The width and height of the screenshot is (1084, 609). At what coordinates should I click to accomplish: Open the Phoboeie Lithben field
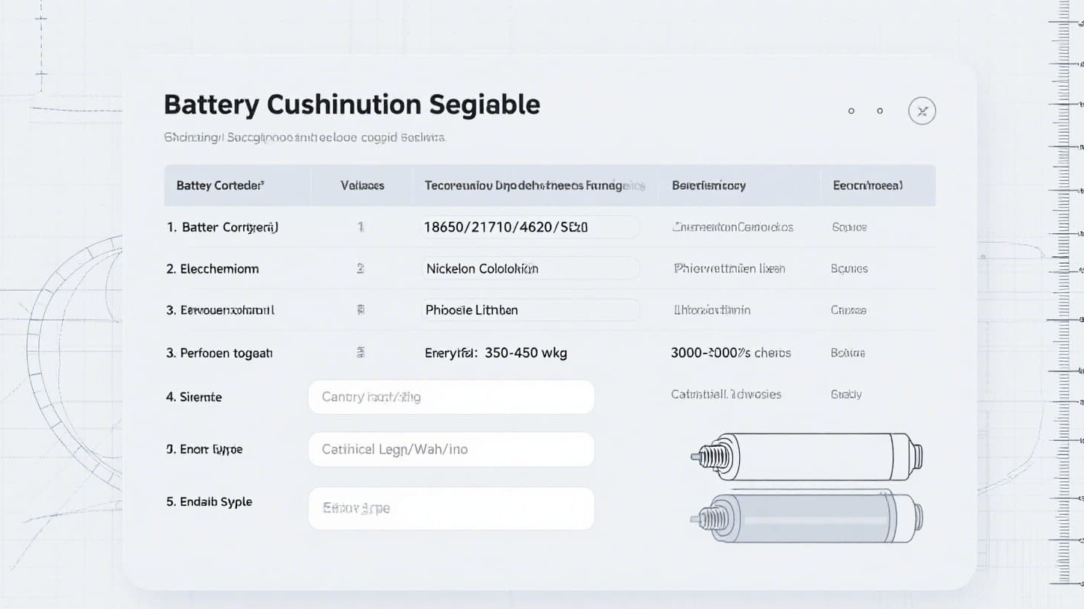click(x=530, y=310)
